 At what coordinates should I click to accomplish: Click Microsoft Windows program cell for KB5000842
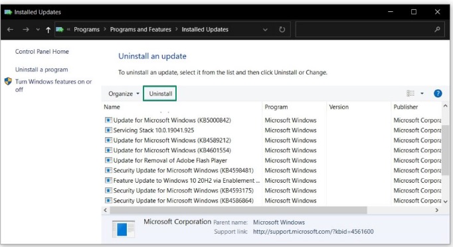click(290, 121)
